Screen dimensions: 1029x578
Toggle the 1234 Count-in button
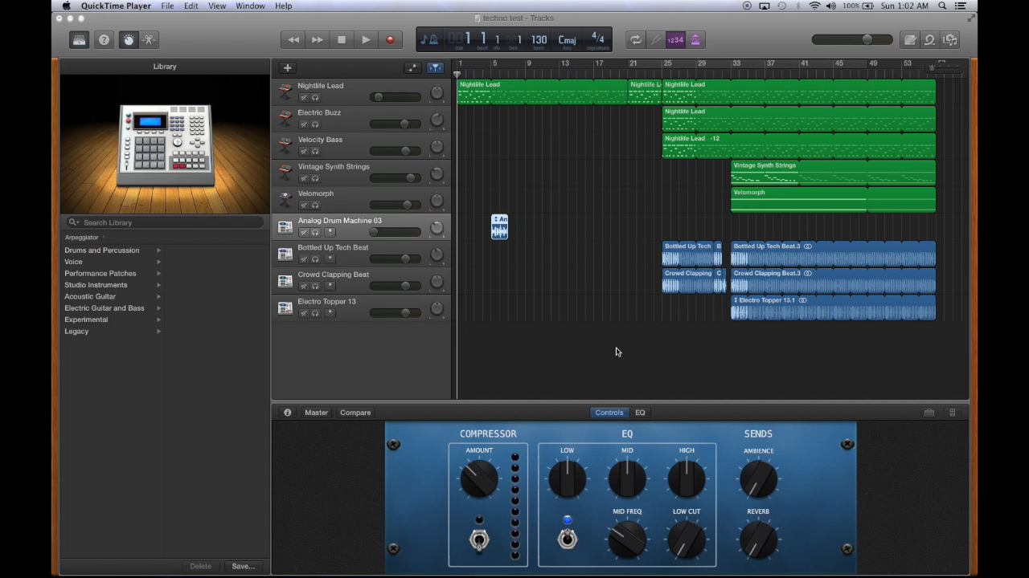click(675, 40)
